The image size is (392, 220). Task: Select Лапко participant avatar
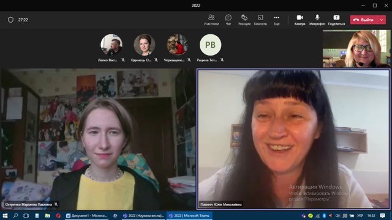(x=111, y=45)
